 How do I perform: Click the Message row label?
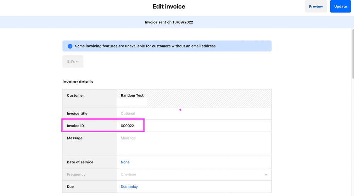click(x=75, y=138)
